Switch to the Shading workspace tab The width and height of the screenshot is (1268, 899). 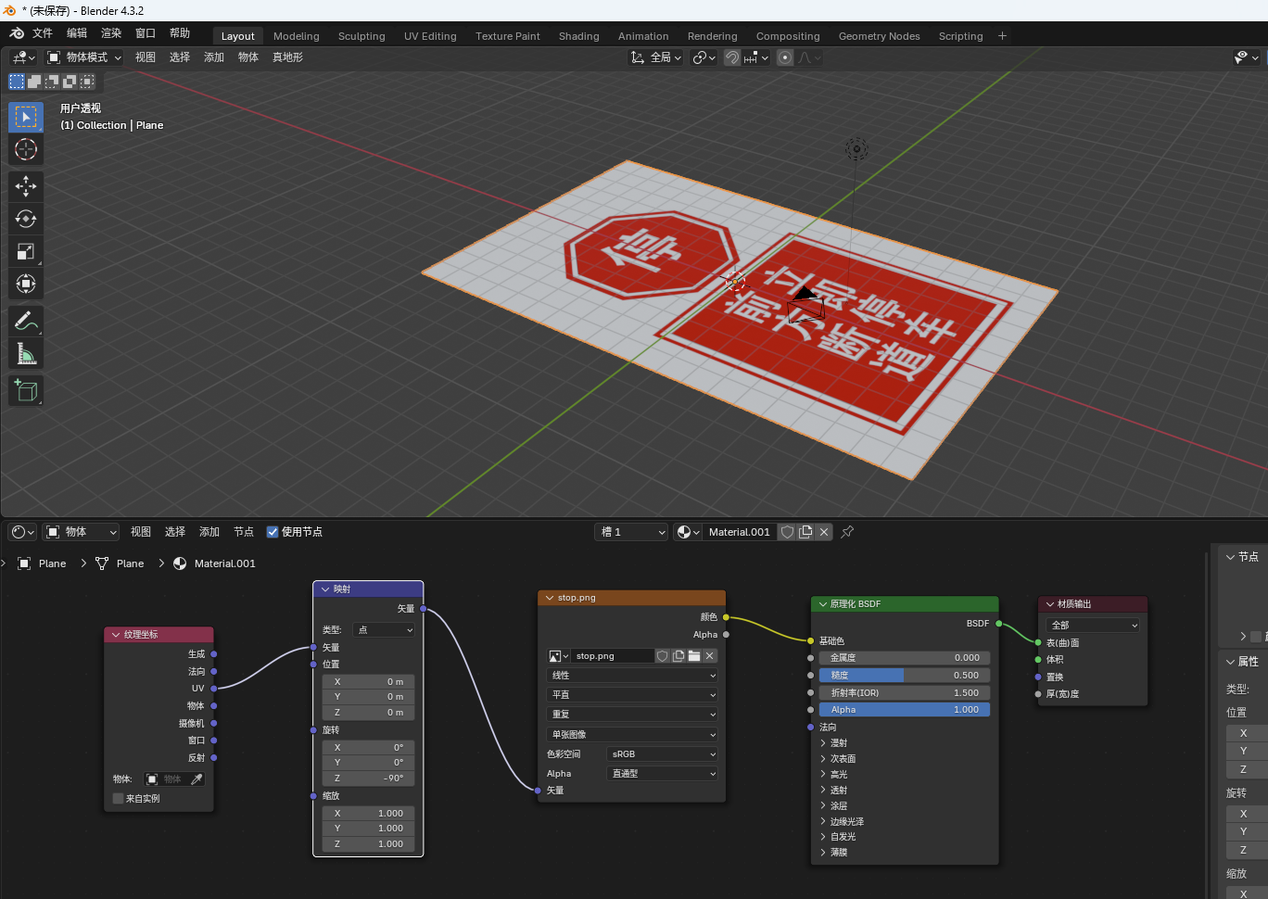[x=578, y=36]
